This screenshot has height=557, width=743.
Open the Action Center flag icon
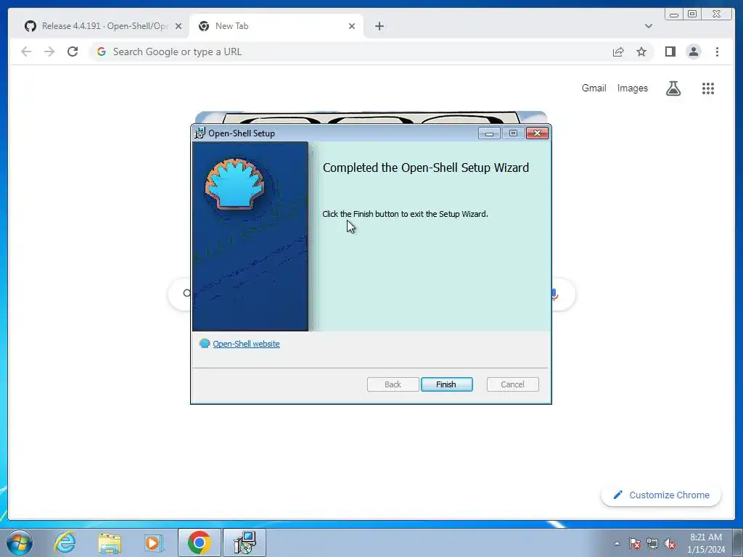click(x=635, y=543)
